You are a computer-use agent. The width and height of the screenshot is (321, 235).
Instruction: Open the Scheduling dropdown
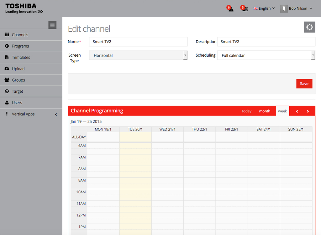266,55
